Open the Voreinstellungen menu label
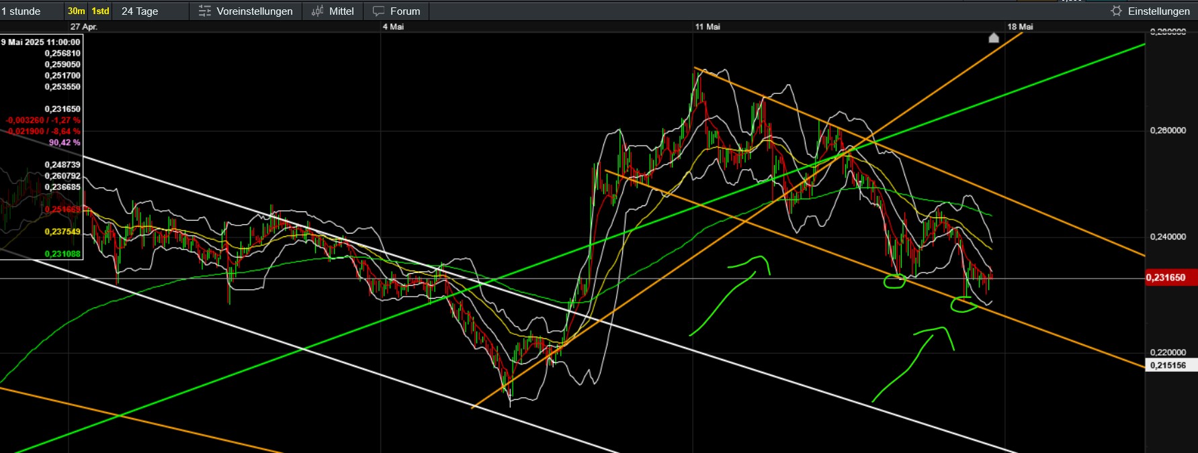This screenshot has width=1198, height=453. [255, 11]
